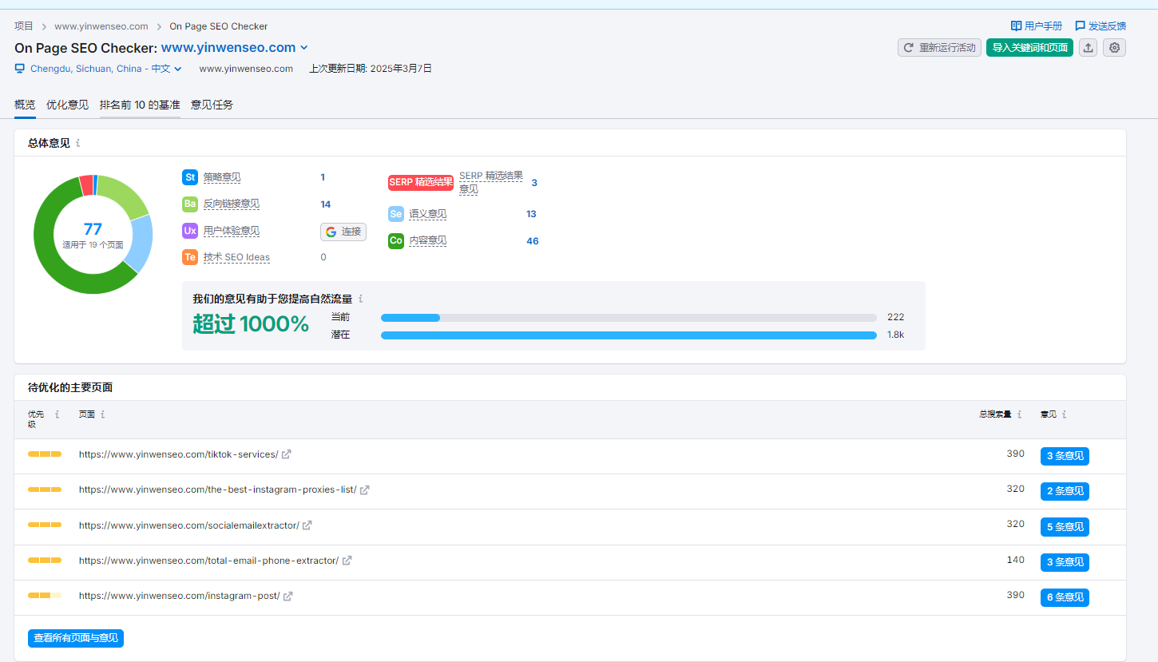Open external link icon for tiktok-services page

tap(287, 454)
